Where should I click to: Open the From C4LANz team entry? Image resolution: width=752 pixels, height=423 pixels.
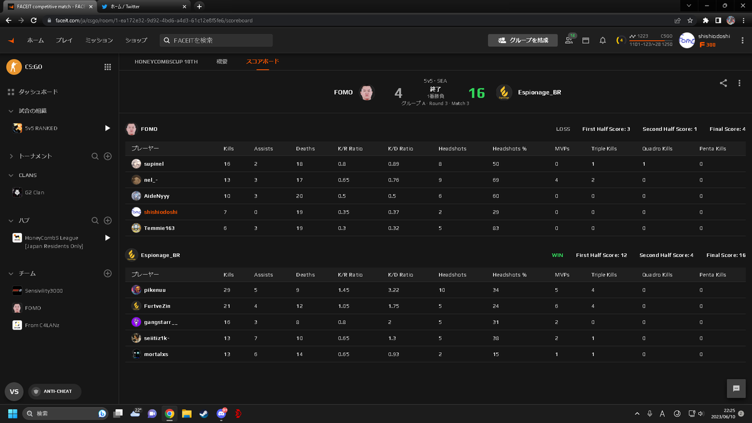(42, 325)
